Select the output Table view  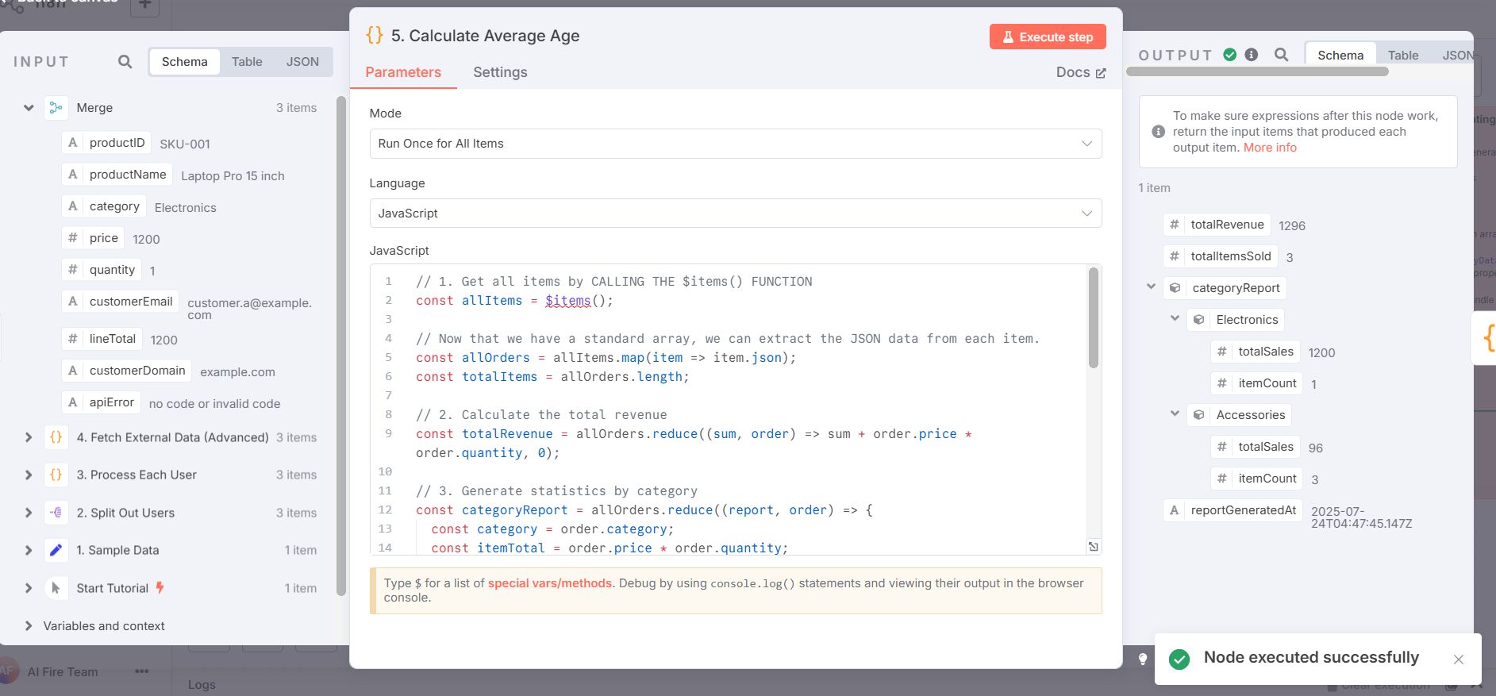pyautogui.click(x=1402, y=55)
